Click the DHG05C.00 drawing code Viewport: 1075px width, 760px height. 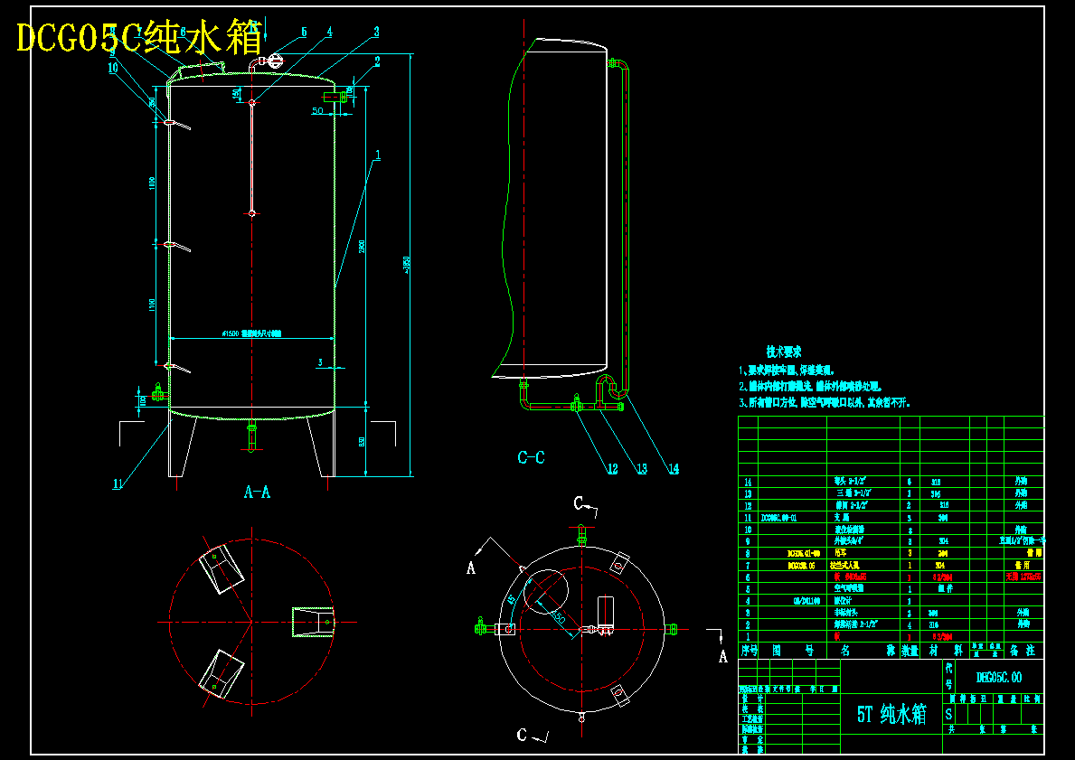[x=999, y=677]
